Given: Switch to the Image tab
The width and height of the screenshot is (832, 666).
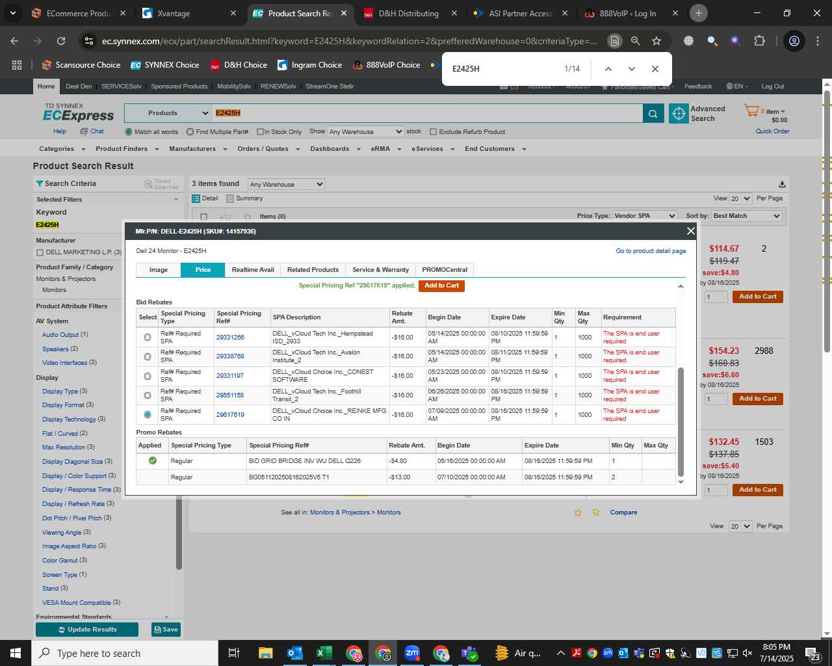Looking at the screenshot, I should pos(158,270).
